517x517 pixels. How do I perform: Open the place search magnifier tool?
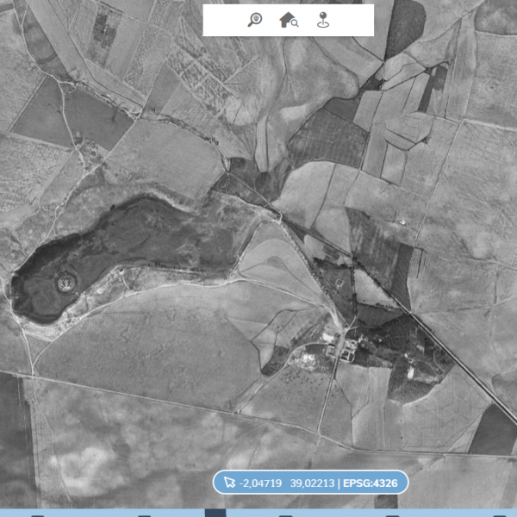(x=255, y=20)
